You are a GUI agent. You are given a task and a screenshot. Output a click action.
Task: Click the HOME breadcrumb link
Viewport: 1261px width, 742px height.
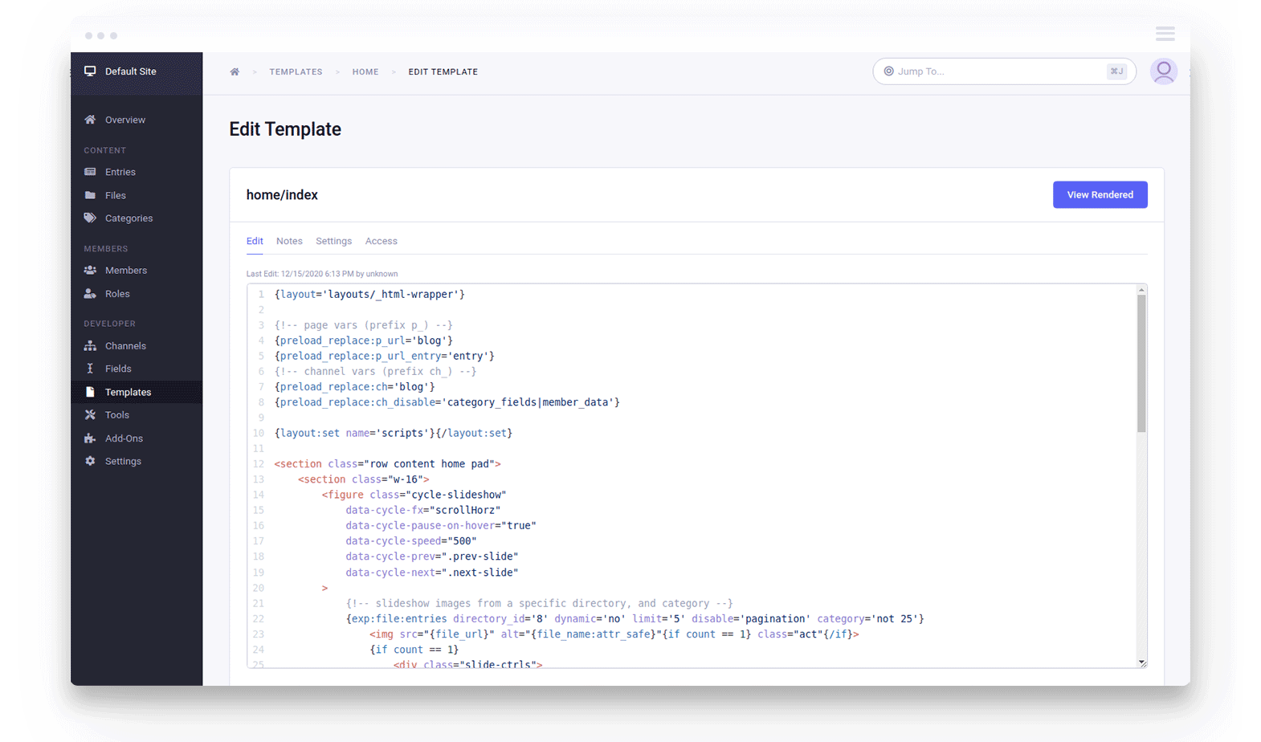pos(365,71)
